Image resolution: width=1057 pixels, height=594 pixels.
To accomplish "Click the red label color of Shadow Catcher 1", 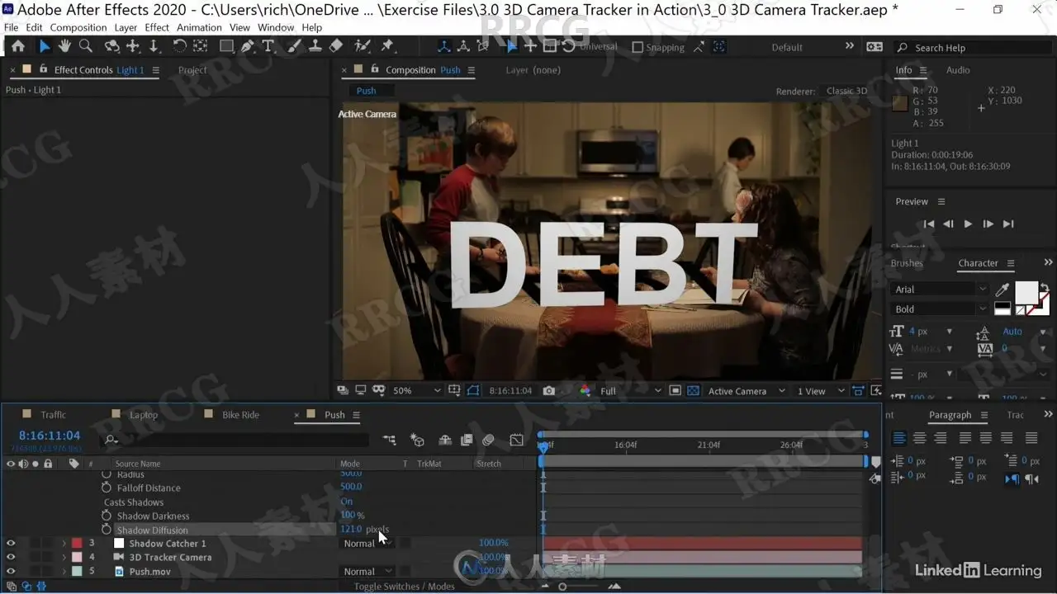I will (x=77, y=544).
